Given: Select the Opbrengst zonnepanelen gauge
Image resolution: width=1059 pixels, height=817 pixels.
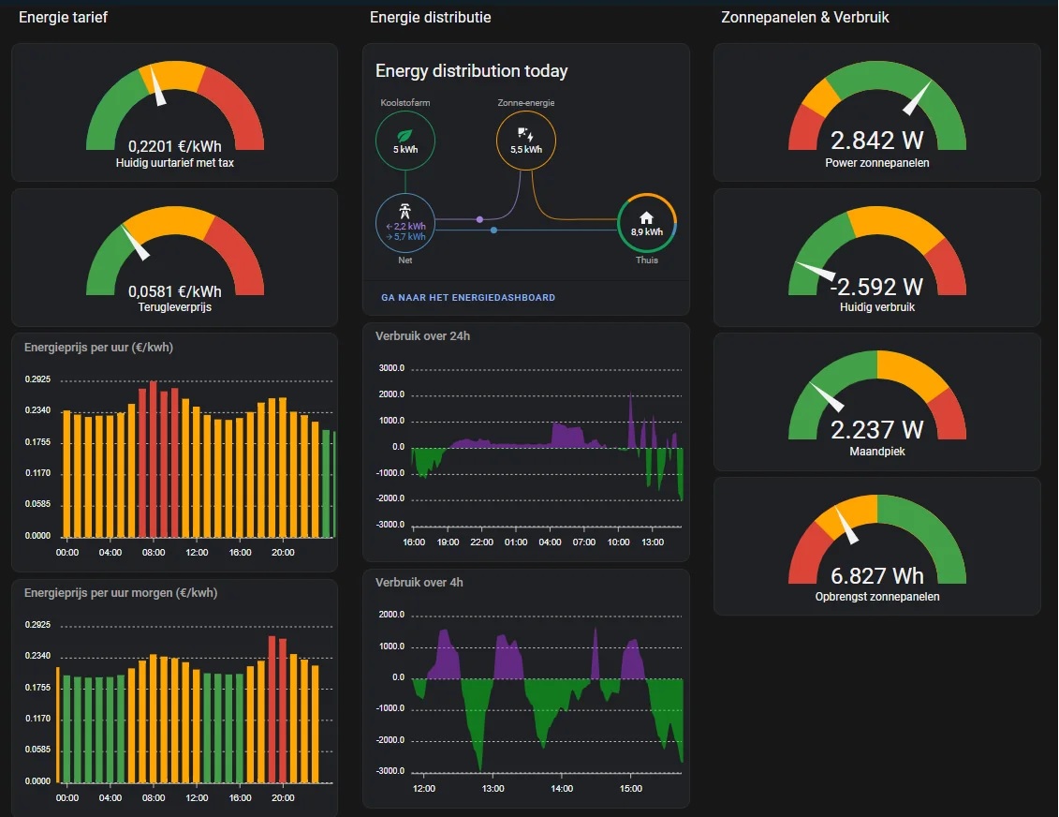Looking at the screenshot, I should 876,548.
